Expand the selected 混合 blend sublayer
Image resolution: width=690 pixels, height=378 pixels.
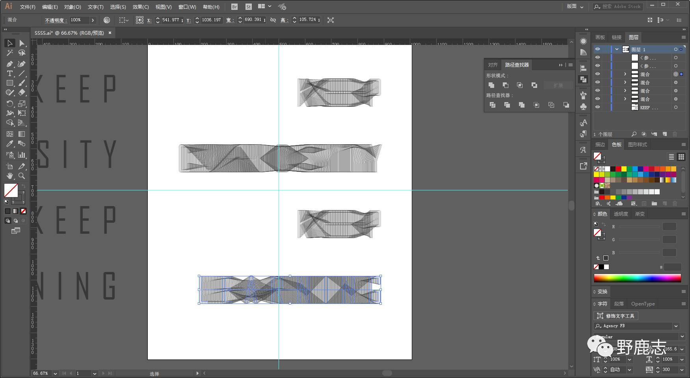pos(625,74)
